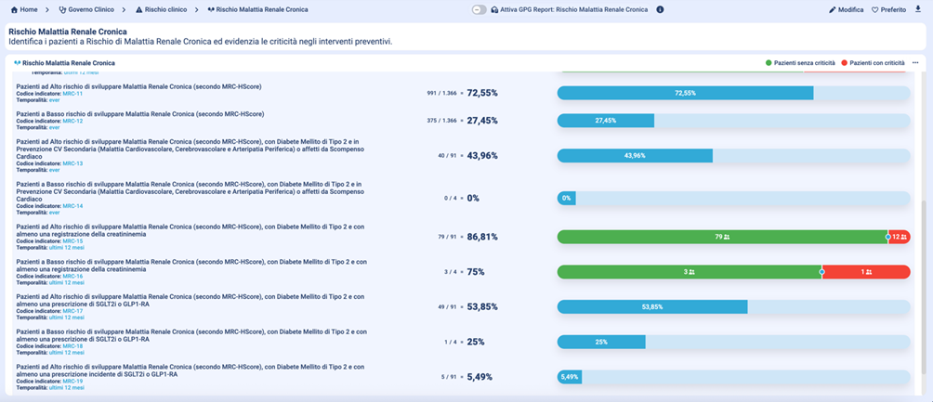Navigate to Governo Clinico breadcrumb item
The width and height of the screenshot is (933, 402).
point(91,9)
